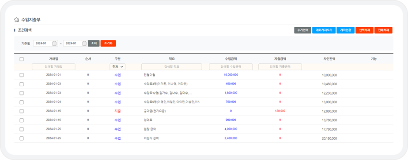Focus the 검색할 수입금액 filter field
This screenshot has height=160, width=408.
coord(231,67)
